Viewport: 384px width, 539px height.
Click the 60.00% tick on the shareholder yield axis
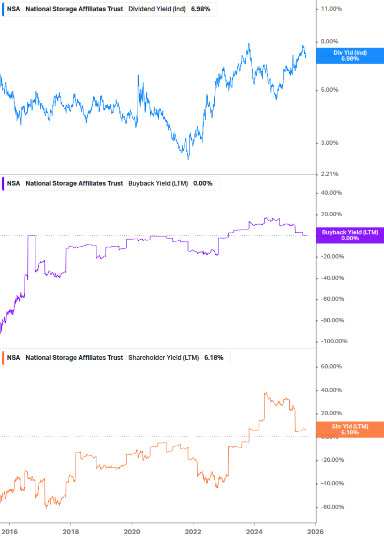[331, 366]
